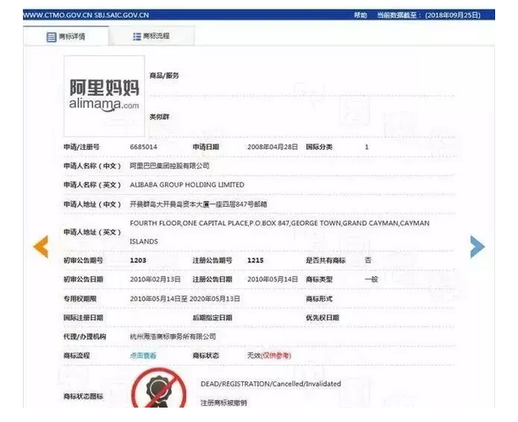Select exclusive right period ending 2020年05月13日

point(215,299)
